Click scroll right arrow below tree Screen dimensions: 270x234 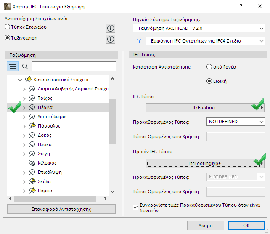point(106,199)
